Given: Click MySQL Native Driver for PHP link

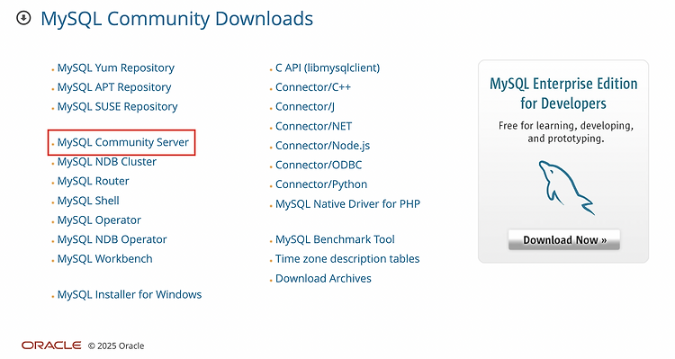Looking at the screenshot, I should (347, 204).
